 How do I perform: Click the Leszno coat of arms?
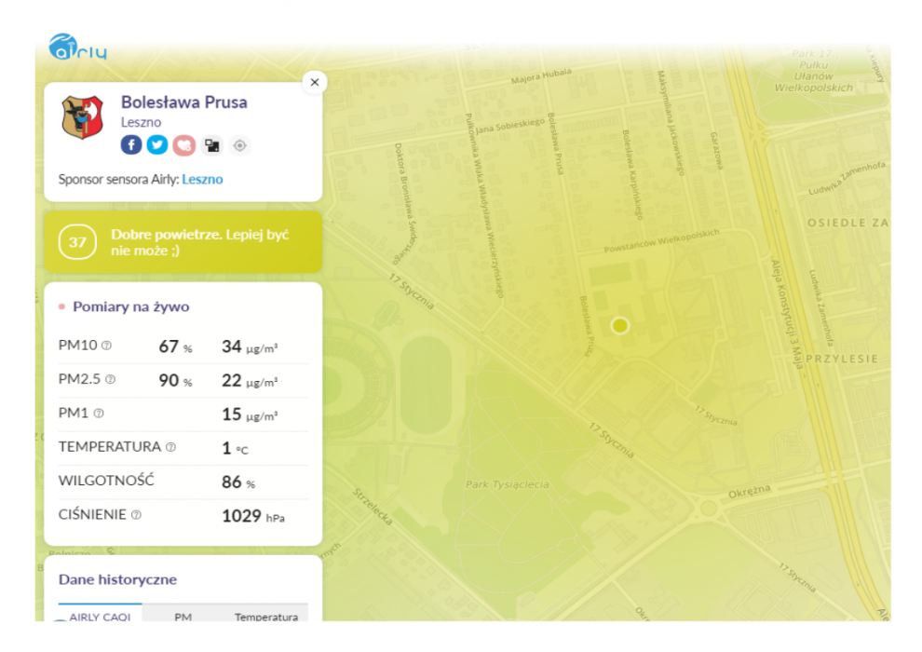point(82,117)
